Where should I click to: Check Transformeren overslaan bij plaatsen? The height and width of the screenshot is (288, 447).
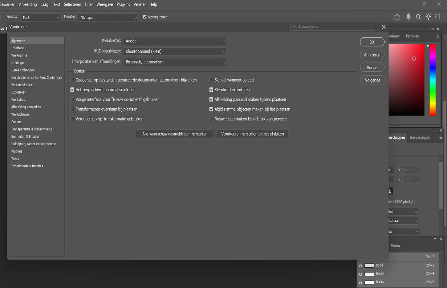coord(72,109)
